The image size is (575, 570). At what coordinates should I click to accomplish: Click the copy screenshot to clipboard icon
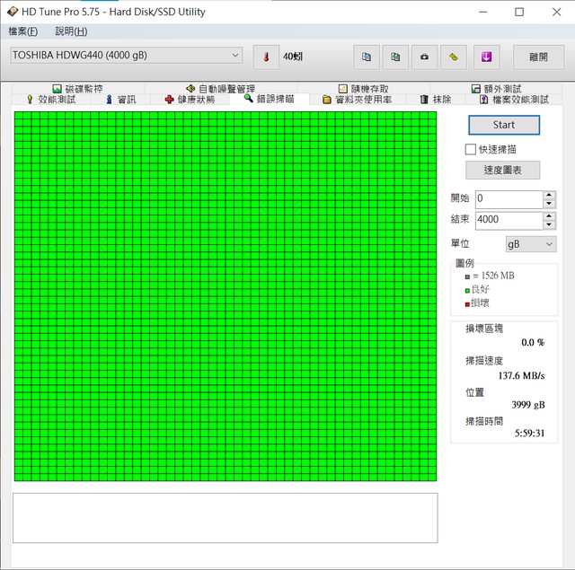pos(394,57)
